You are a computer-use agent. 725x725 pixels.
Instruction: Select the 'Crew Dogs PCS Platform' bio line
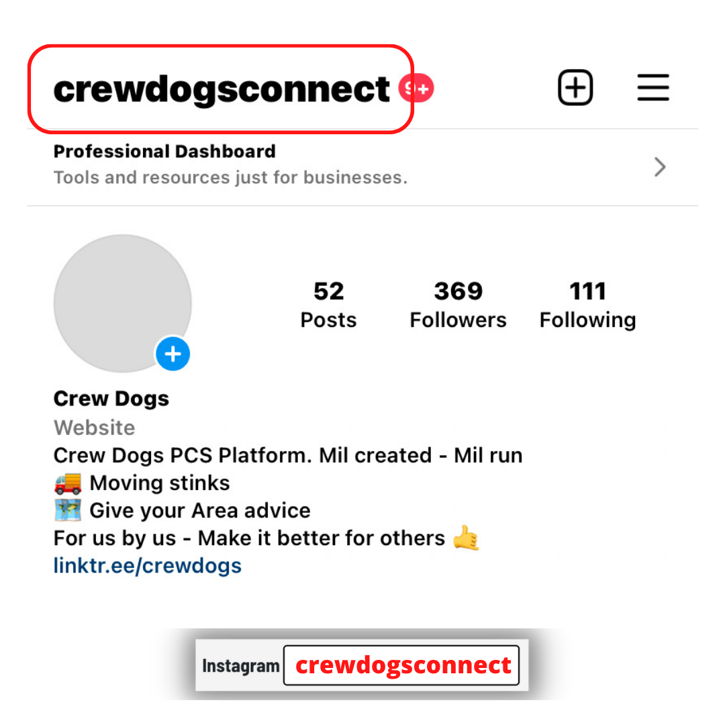(x=288, y=455)
